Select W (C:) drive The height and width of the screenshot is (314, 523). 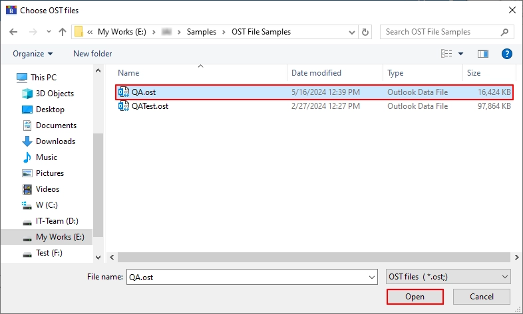pyautogui.click(x=47, y=205)
